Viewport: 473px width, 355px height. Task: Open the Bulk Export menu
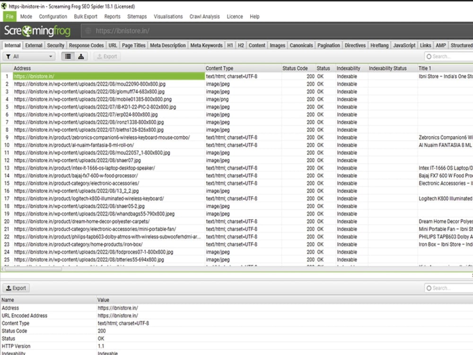tap(85, 17)
